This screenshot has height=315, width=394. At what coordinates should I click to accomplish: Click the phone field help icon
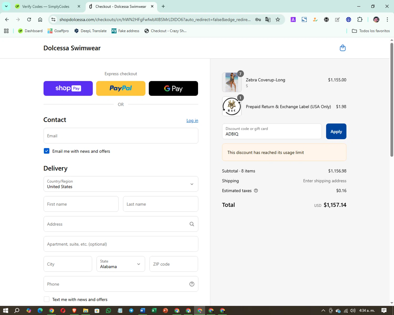(192, 284)
